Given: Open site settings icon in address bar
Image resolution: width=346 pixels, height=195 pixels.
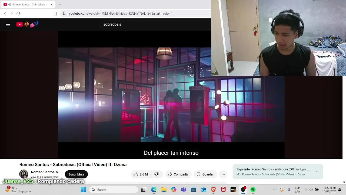Looking at the screenshot, I should [x=64, y=14].
